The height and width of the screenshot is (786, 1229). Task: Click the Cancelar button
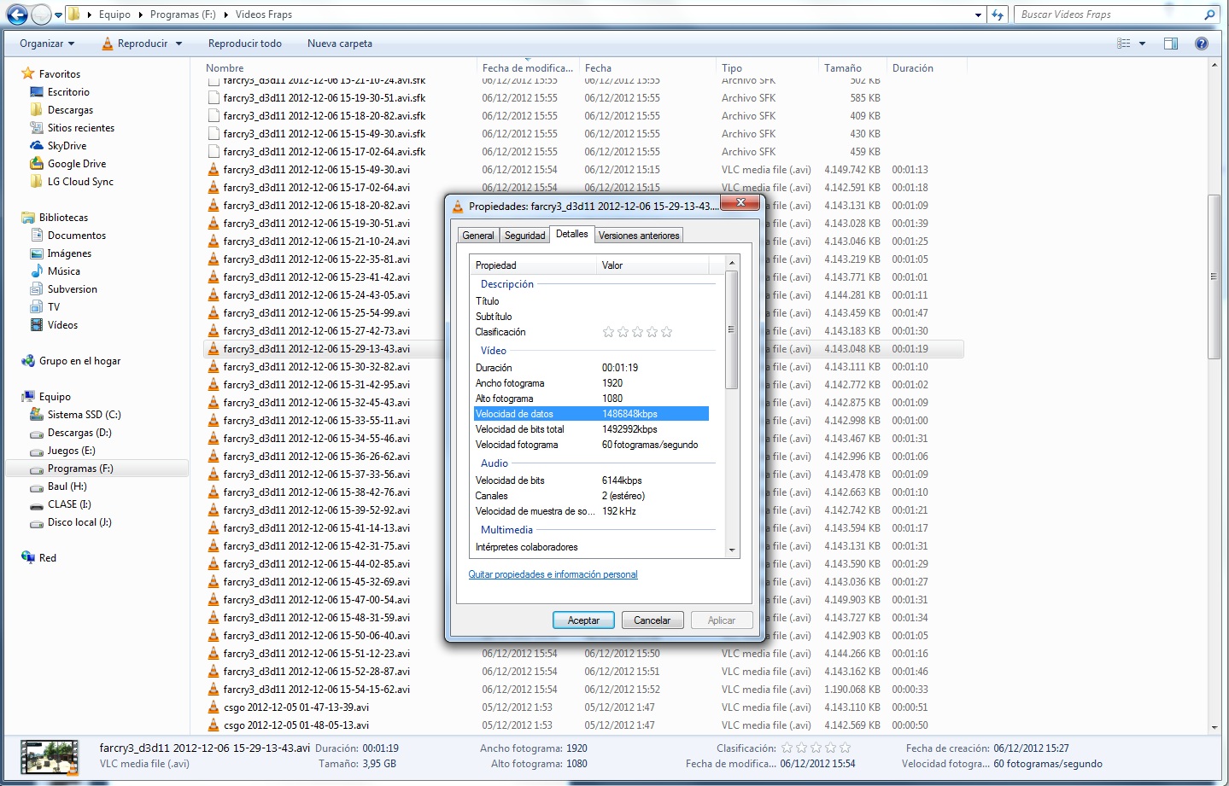tap(652, 620)
